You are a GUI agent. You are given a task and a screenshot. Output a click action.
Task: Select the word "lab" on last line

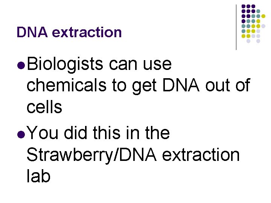(x=38, y=176)
